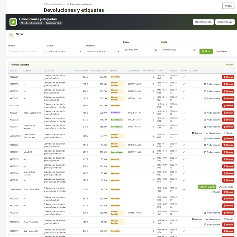The height and width of the screenshot is (237, 237).
Task: Click the green Filtros funnel icon
Action: pos(11,35)
